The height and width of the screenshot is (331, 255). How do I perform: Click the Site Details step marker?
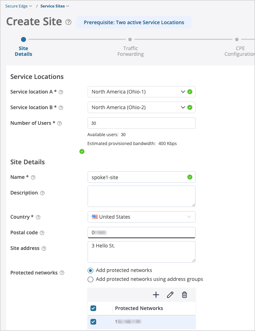pyautogui.click(x=24, y=40)
